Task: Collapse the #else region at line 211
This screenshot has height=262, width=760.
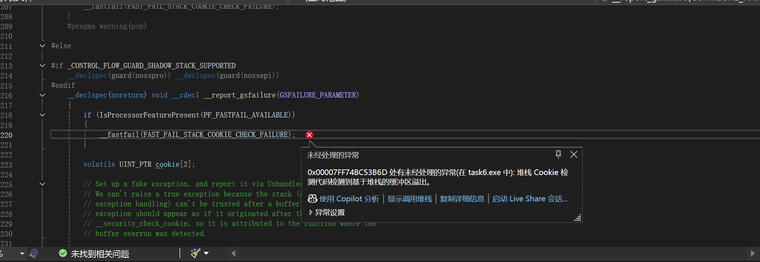Action: 42,46
